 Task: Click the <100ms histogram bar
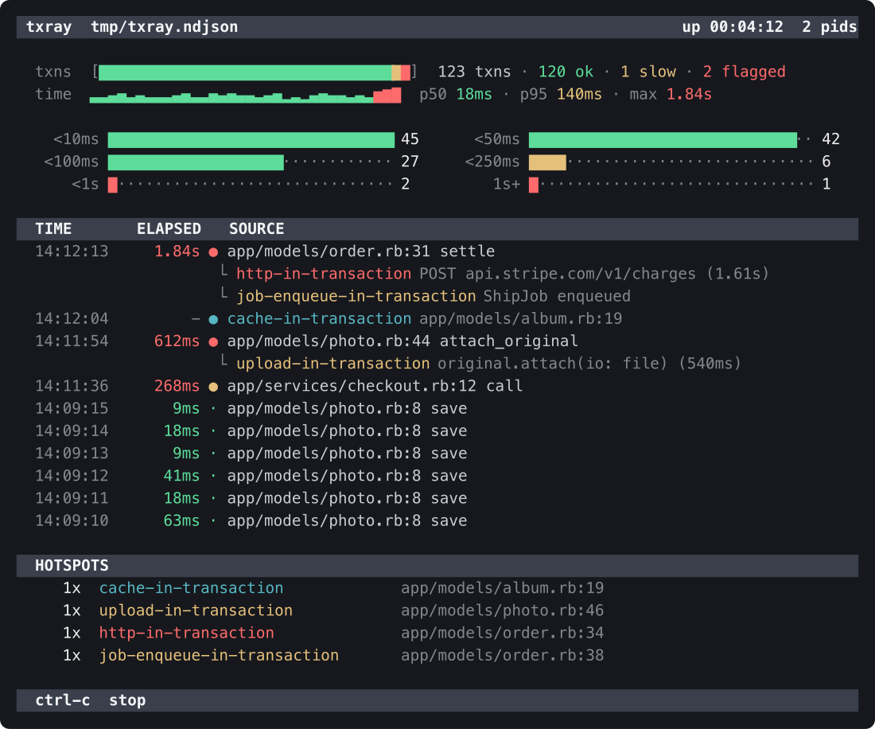coord(196,162)
